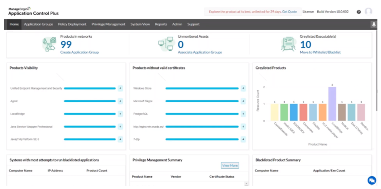
Task: Open the Policy Deployment menu
Action: click(72, 24)
